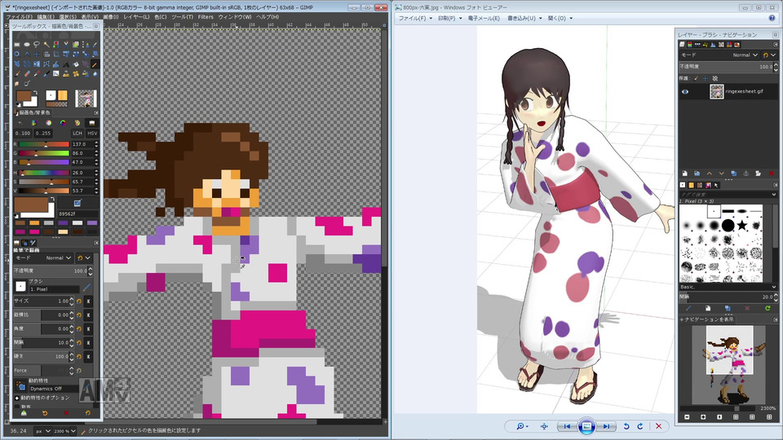This screenshot has height=440, width=783.
Task: Click the color picker eyedropper button beside hex field
Action: pos(77,203)
